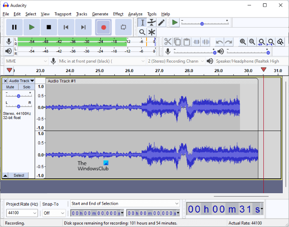Image resolution: width=289 pixels, height=227 pixels.
Task: Click the Select button on track panel
Action: [x=19, y=176]
